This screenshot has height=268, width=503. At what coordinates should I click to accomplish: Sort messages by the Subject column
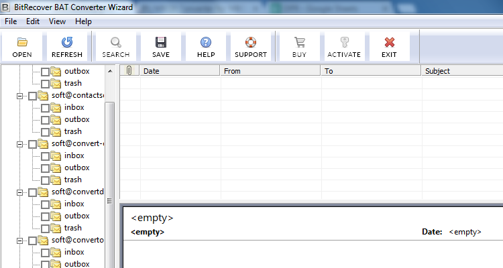(x=462, y=70)
